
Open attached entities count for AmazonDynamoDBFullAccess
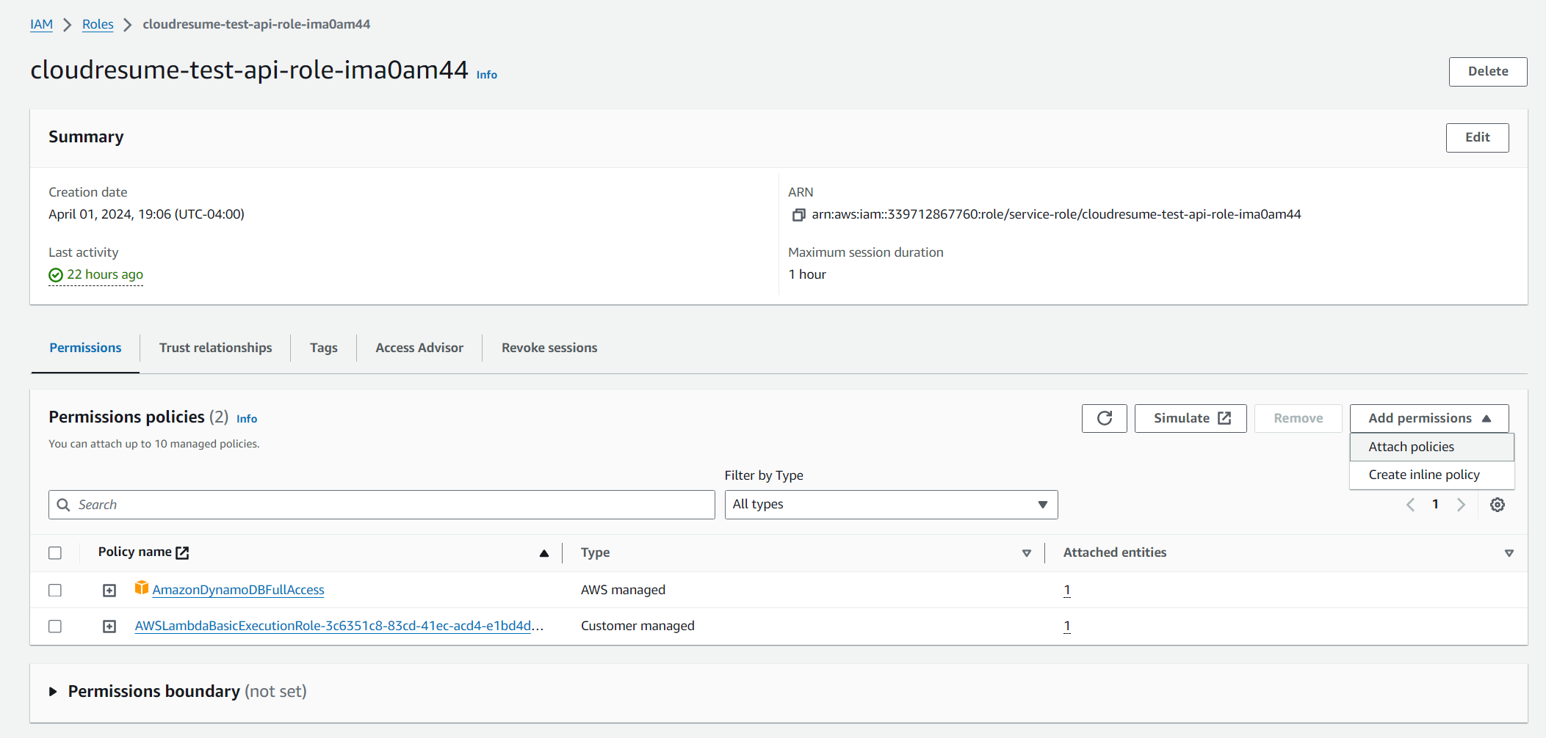[1066, 590]
